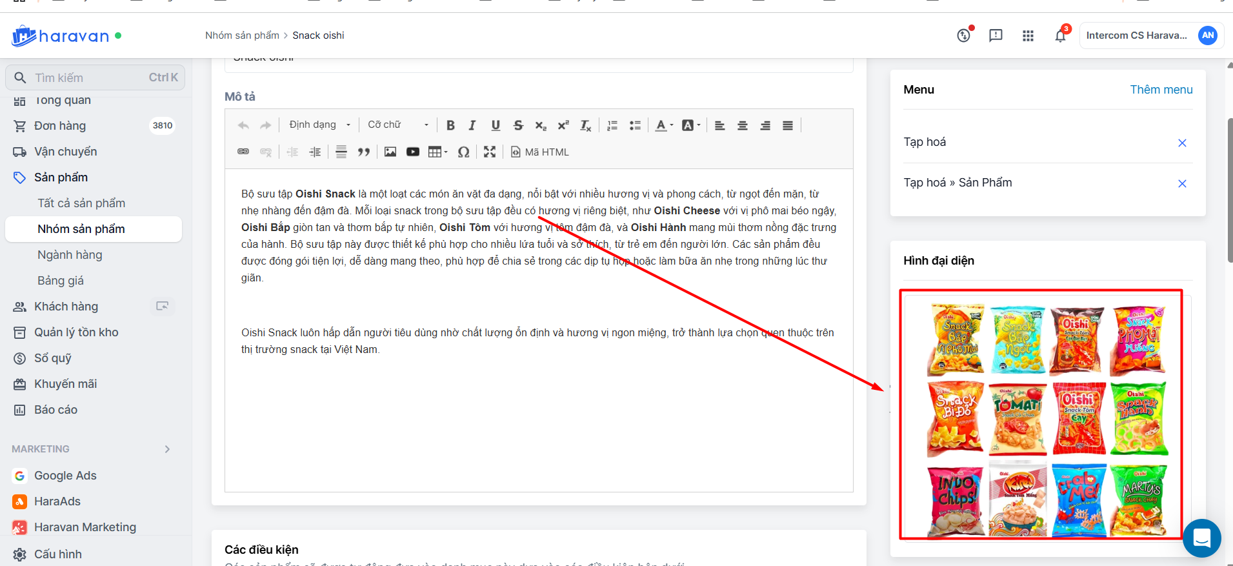This screenshot has height=566, width=1233.
Task: Open Khách hàng in the sidebar
Action: [66, 307]
